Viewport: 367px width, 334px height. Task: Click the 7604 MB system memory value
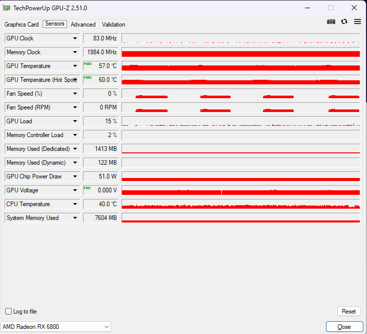101,218
